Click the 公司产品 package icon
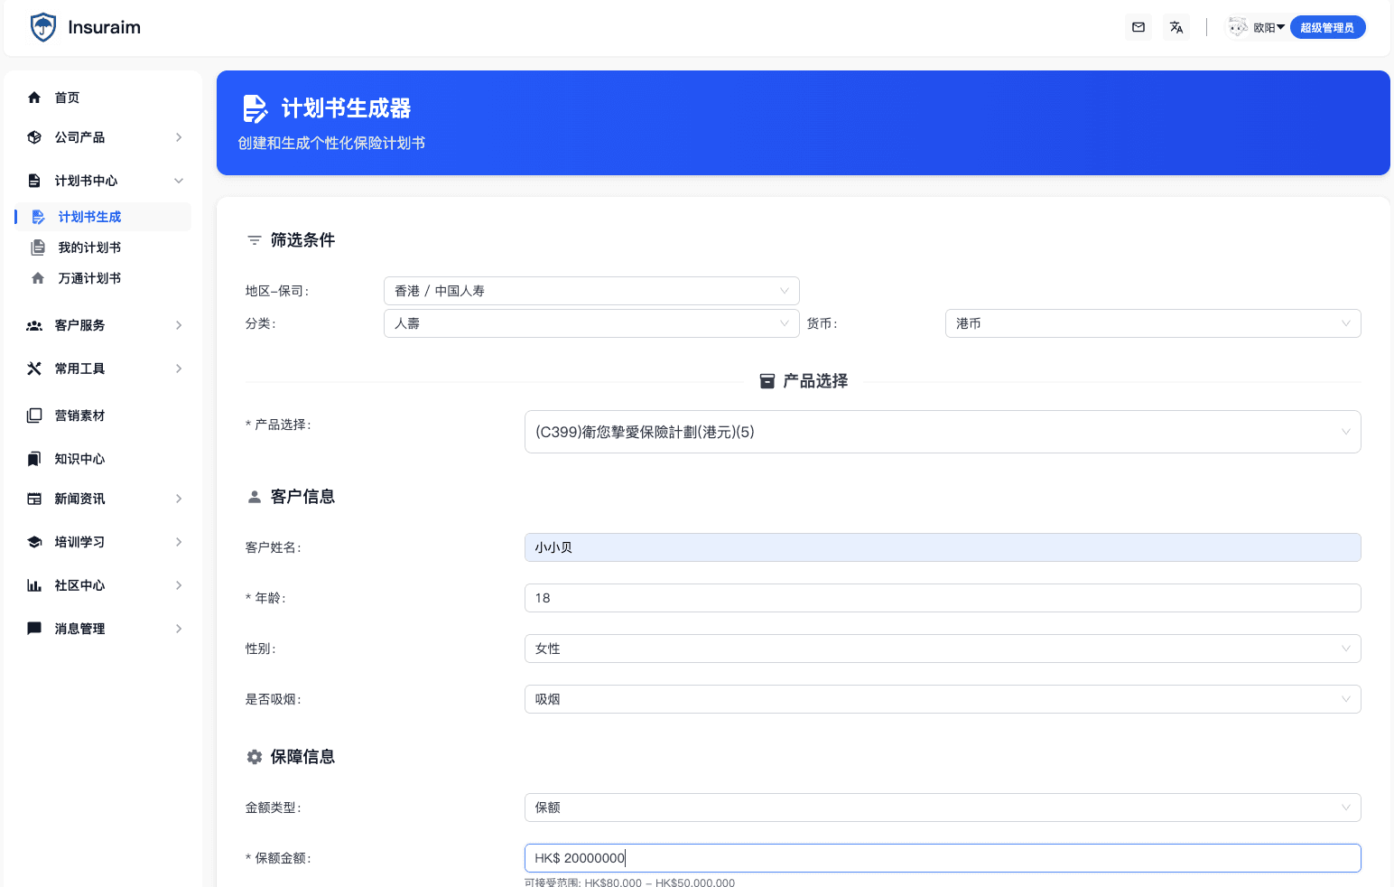Screen dimensions: 1394x887 (34, 137)
